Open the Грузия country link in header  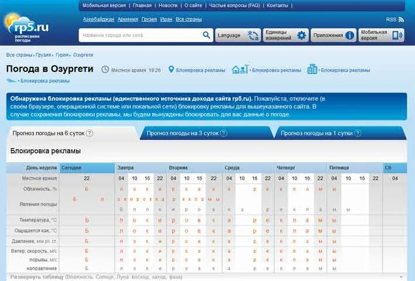point(149,19)
